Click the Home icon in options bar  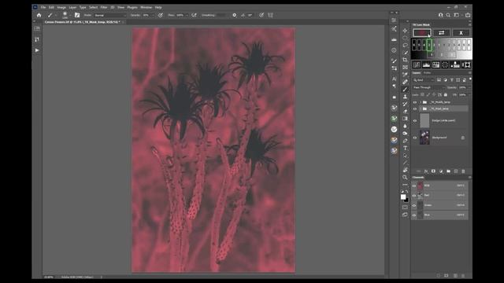point(39,15)
